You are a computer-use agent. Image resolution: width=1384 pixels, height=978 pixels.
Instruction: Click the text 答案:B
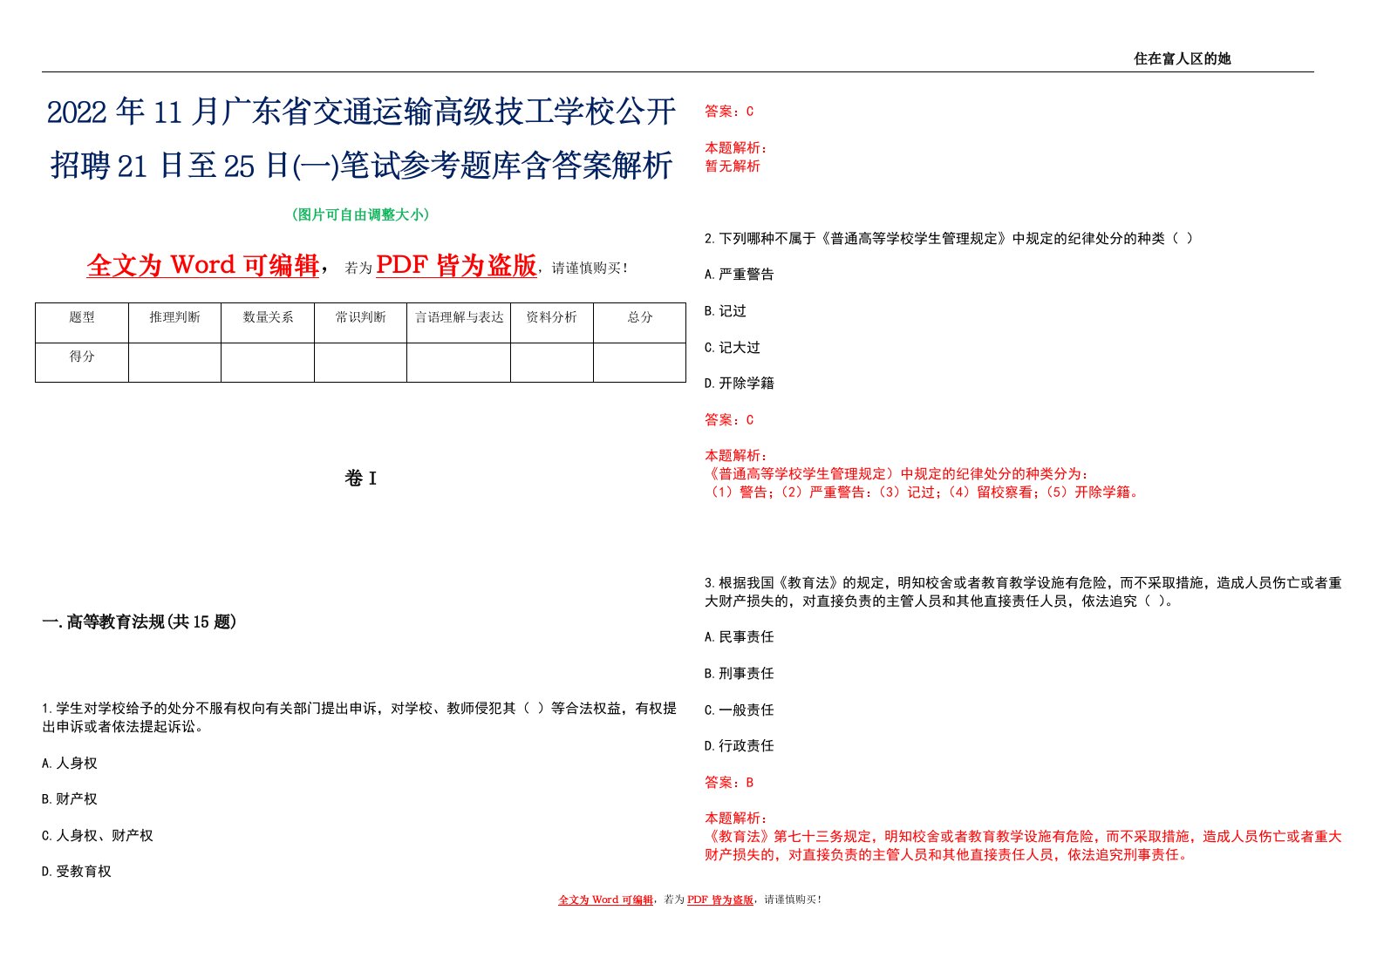729,782
